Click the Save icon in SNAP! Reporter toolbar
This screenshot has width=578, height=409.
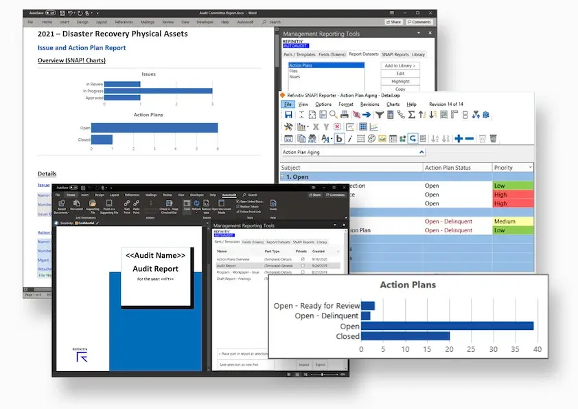pos(288,115)
